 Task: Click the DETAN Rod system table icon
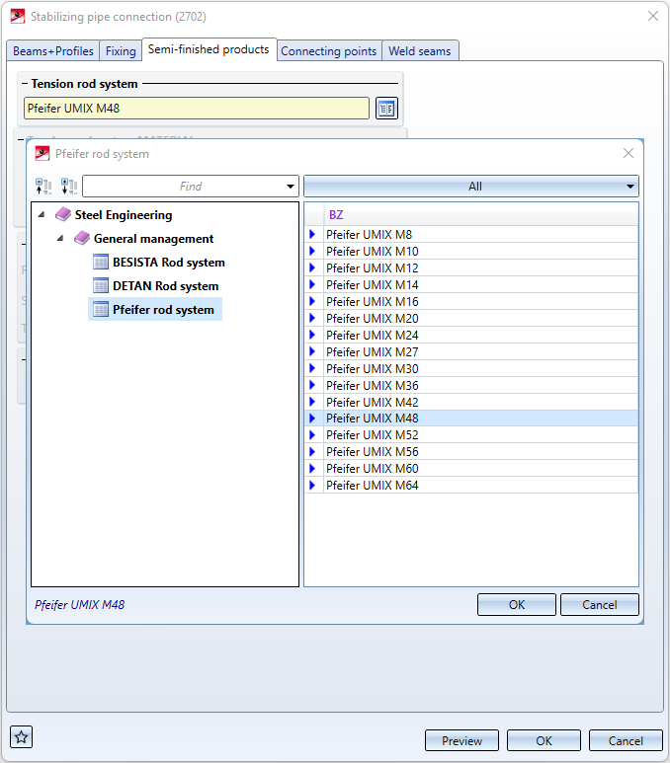101,285
